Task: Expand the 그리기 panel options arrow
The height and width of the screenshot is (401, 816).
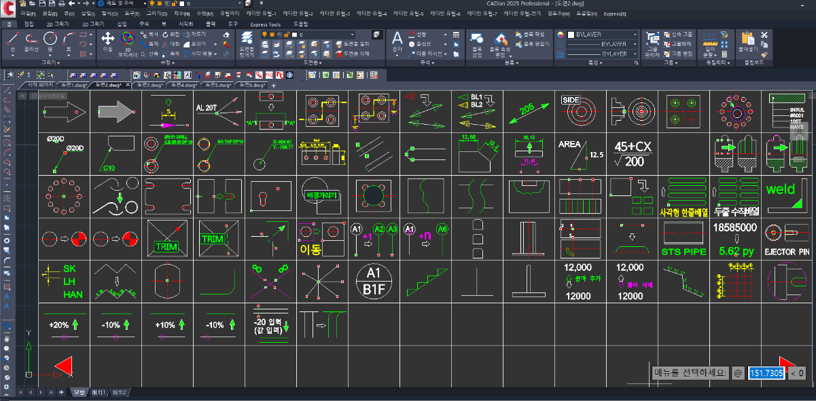Action: [60, 62]
